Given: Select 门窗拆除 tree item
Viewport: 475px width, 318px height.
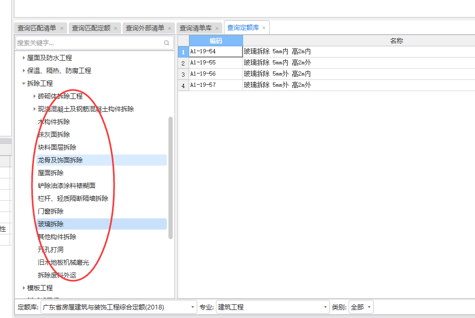Looking at the screenshot, I should pos(51,211).
